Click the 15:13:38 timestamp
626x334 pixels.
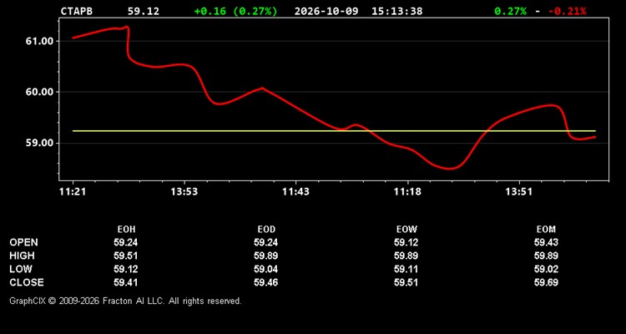pos(396,11)
